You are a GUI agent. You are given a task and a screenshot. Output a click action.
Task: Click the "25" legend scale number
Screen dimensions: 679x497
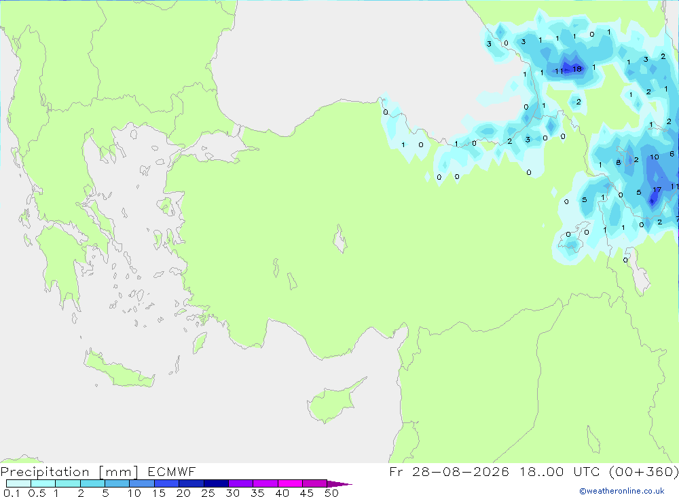click(208, 493)
